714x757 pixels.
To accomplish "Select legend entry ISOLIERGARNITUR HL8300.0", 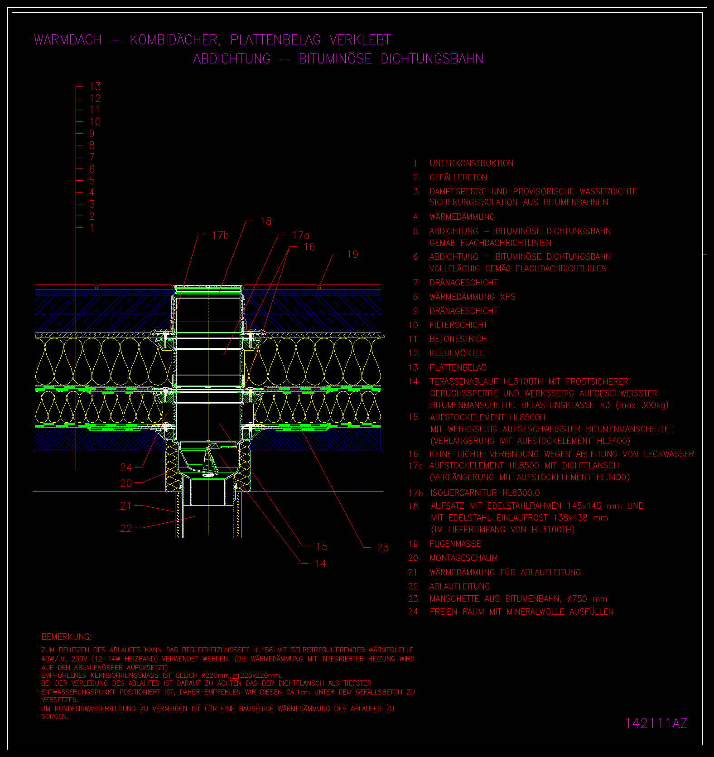I will [485, 492].
